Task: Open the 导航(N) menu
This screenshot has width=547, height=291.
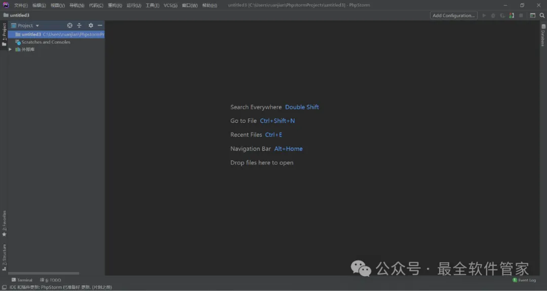Action: (x=77, y=5)
